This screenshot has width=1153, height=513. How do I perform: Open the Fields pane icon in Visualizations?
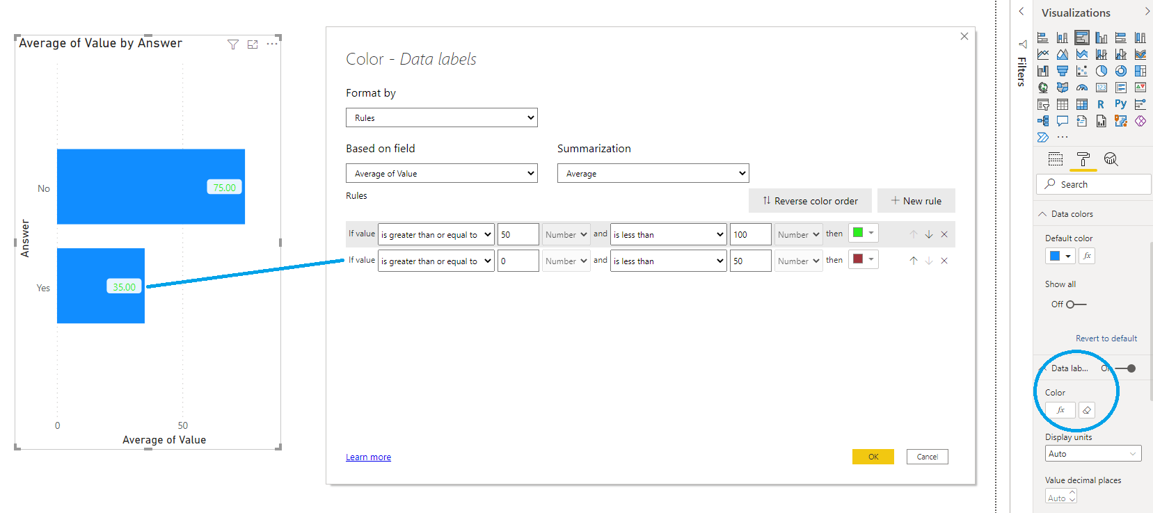click(x=1056, y=159)
